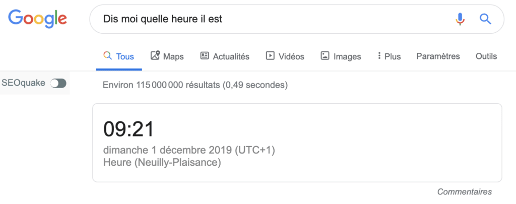Select the Tous results tab

click(119, 56)
